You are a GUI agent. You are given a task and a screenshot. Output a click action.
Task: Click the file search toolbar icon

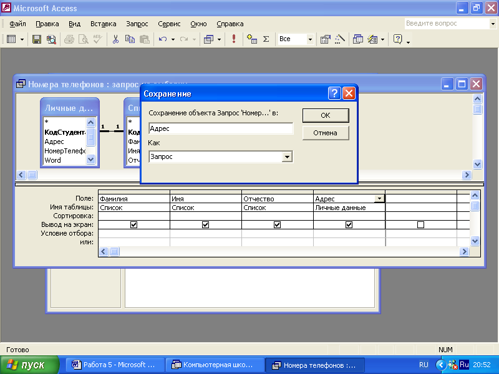(51, 39)
